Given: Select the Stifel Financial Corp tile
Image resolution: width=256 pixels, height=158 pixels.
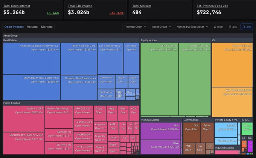Looking at the screenshot, I should tap(79, 59).
